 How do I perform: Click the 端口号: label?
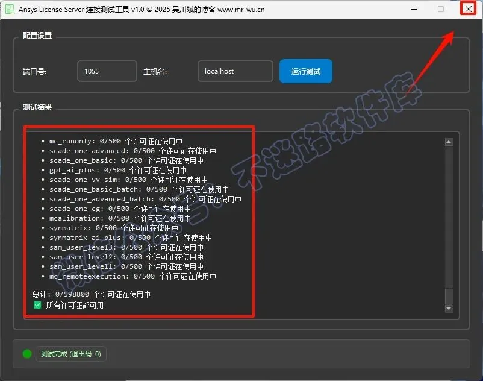pos(34,72)
